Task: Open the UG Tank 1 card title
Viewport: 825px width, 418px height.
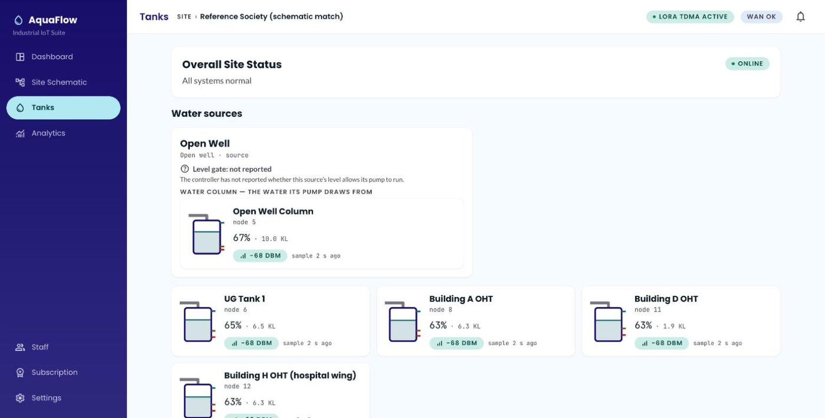Action: click(245, 299)
